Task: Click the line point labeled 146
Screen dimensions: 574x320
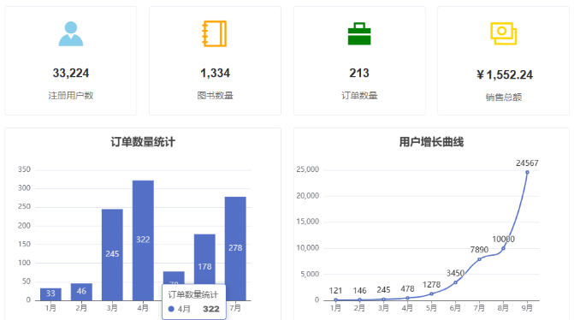Action: click(x=359, y=299)
